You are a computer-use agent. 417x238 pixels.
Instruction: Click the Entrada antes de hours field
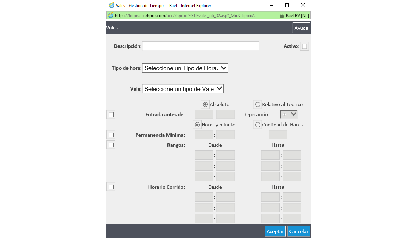point(204,114)
